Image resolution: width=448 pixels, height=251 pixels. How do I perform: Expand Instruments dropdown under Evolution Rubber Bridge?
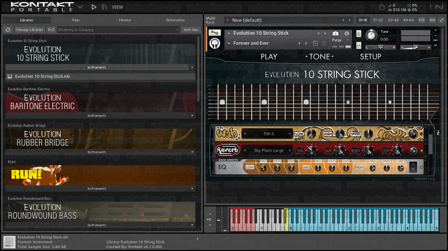[x=192, y=152]
